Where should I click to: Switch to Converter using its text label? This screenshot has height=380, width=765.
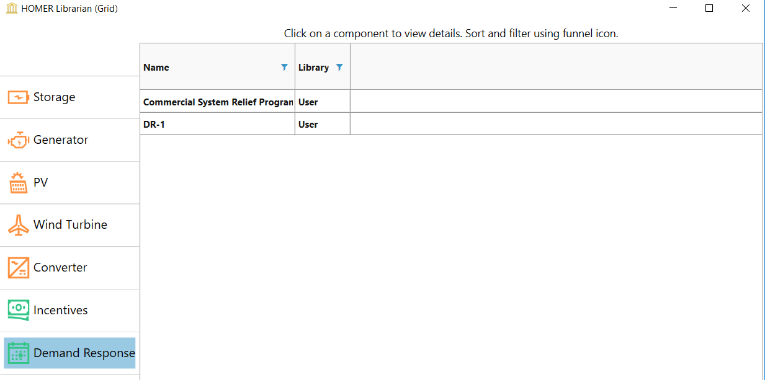pos(60,268)
